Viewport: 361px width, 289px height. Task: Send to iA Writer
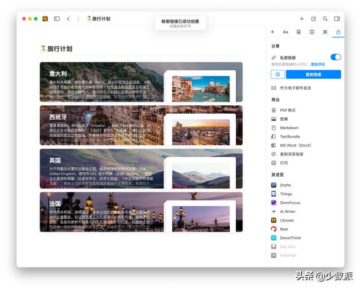tap(283, 211)
